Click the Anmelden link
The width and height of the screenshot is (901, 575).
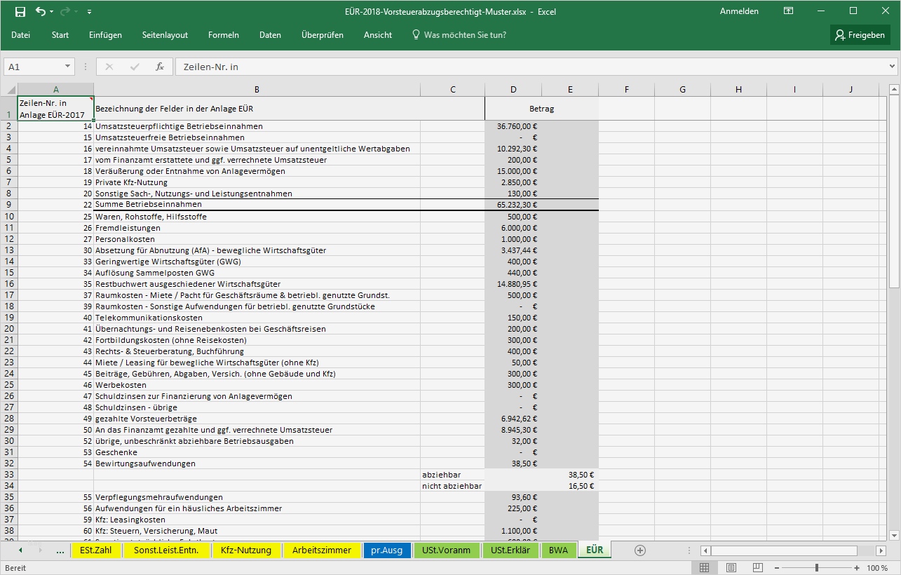click(738, 11)
